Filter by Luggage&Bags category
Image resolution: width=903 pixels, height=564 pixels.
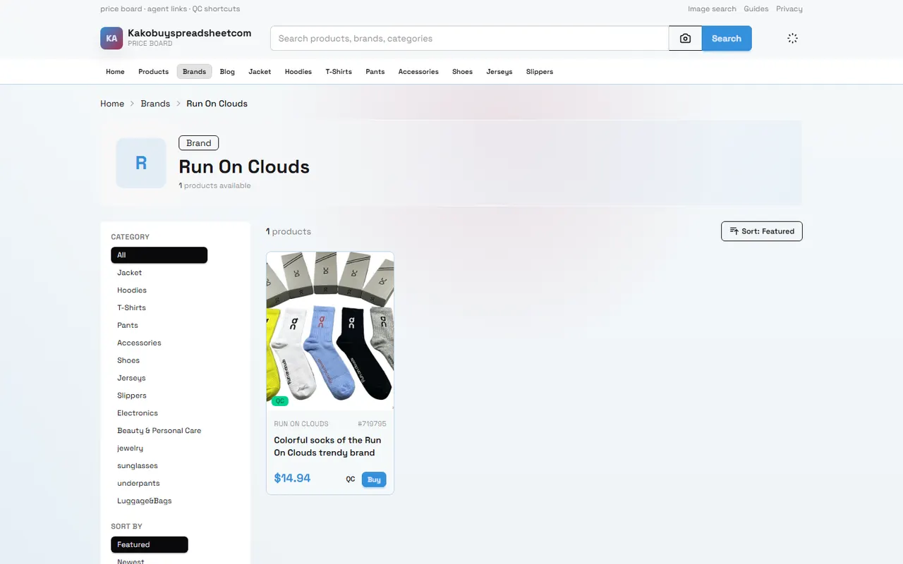[x=144, y=501]
